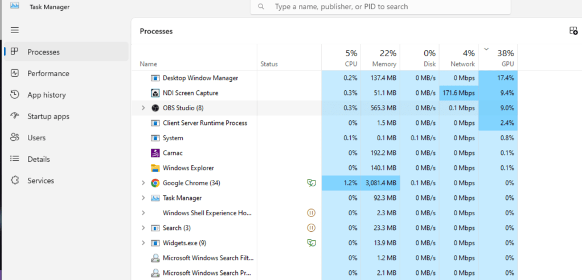This screenshot has height=280, width=582.
Task: Click the App history clock icon
Action: 14,94
